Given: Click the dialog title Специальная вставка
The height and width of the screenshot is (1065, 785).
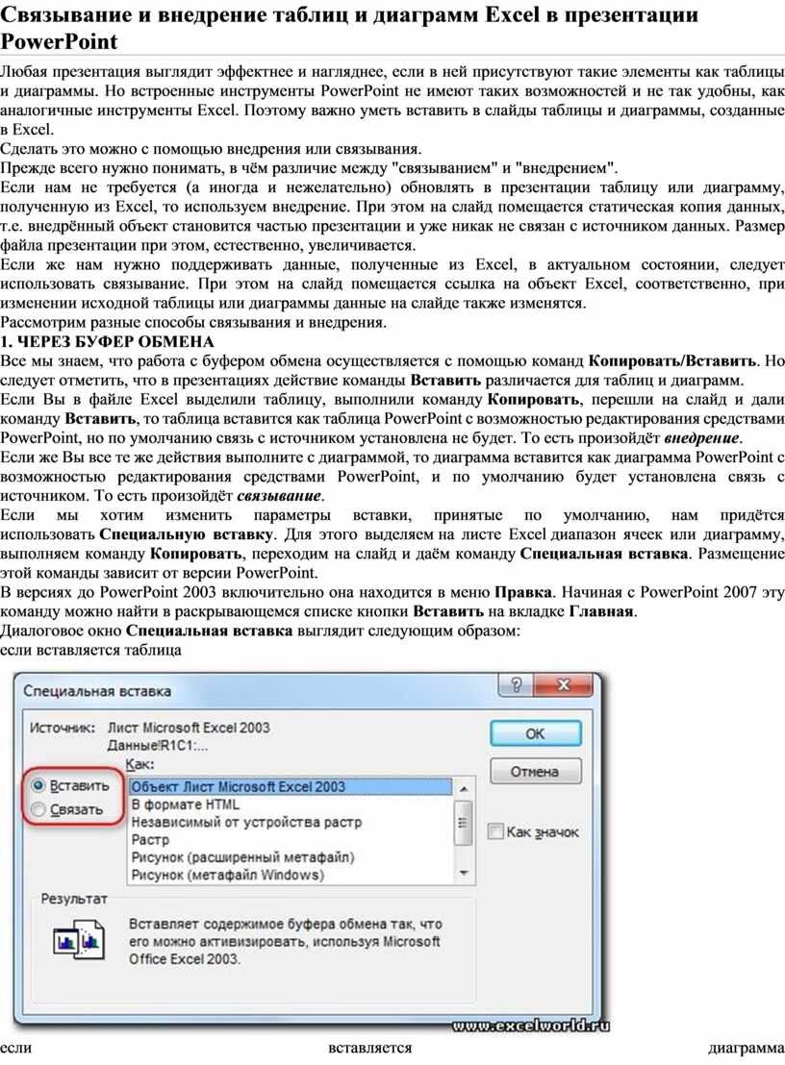Looking at the screenshot, I should [97, 691].
